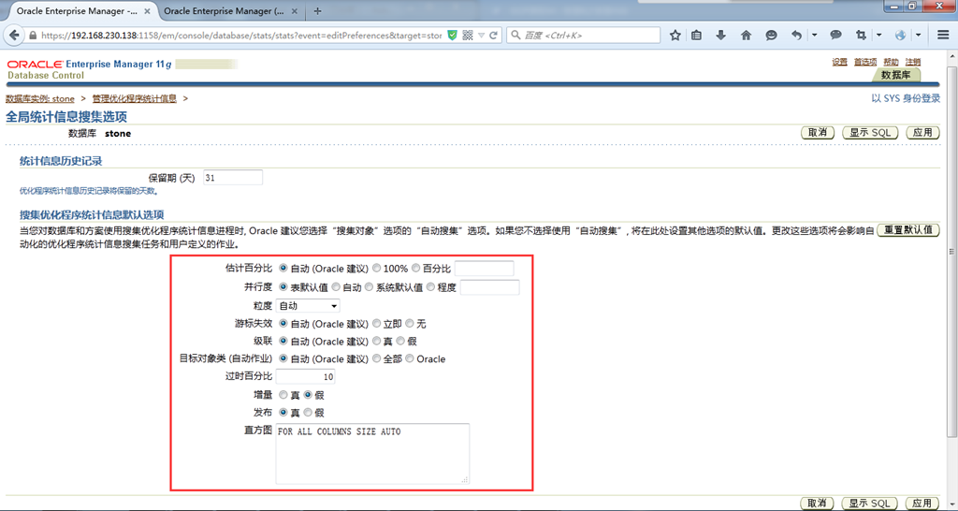Click the QR code icon in address bar
This screenshot has width=958, height=511.
tap(468, 36)
